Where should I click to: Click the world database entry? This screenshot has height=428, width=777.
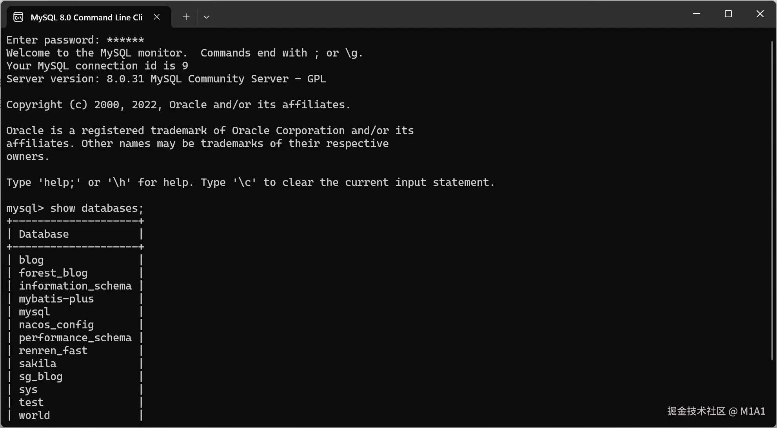click(x=34, y=415)
